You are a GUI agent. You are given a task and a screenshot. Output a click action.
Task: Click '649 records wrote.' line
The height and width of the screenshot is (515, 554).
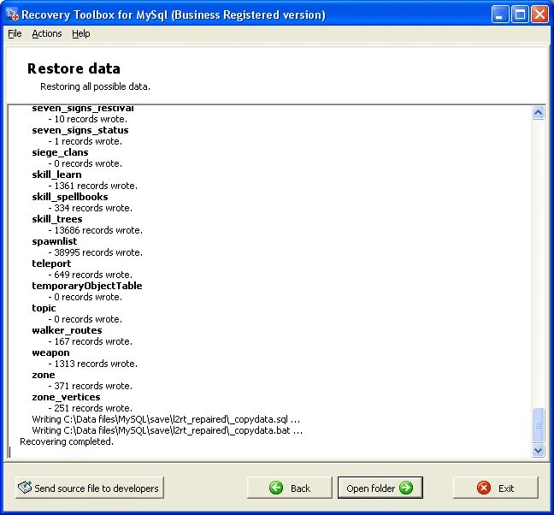[x=91, y=275]
